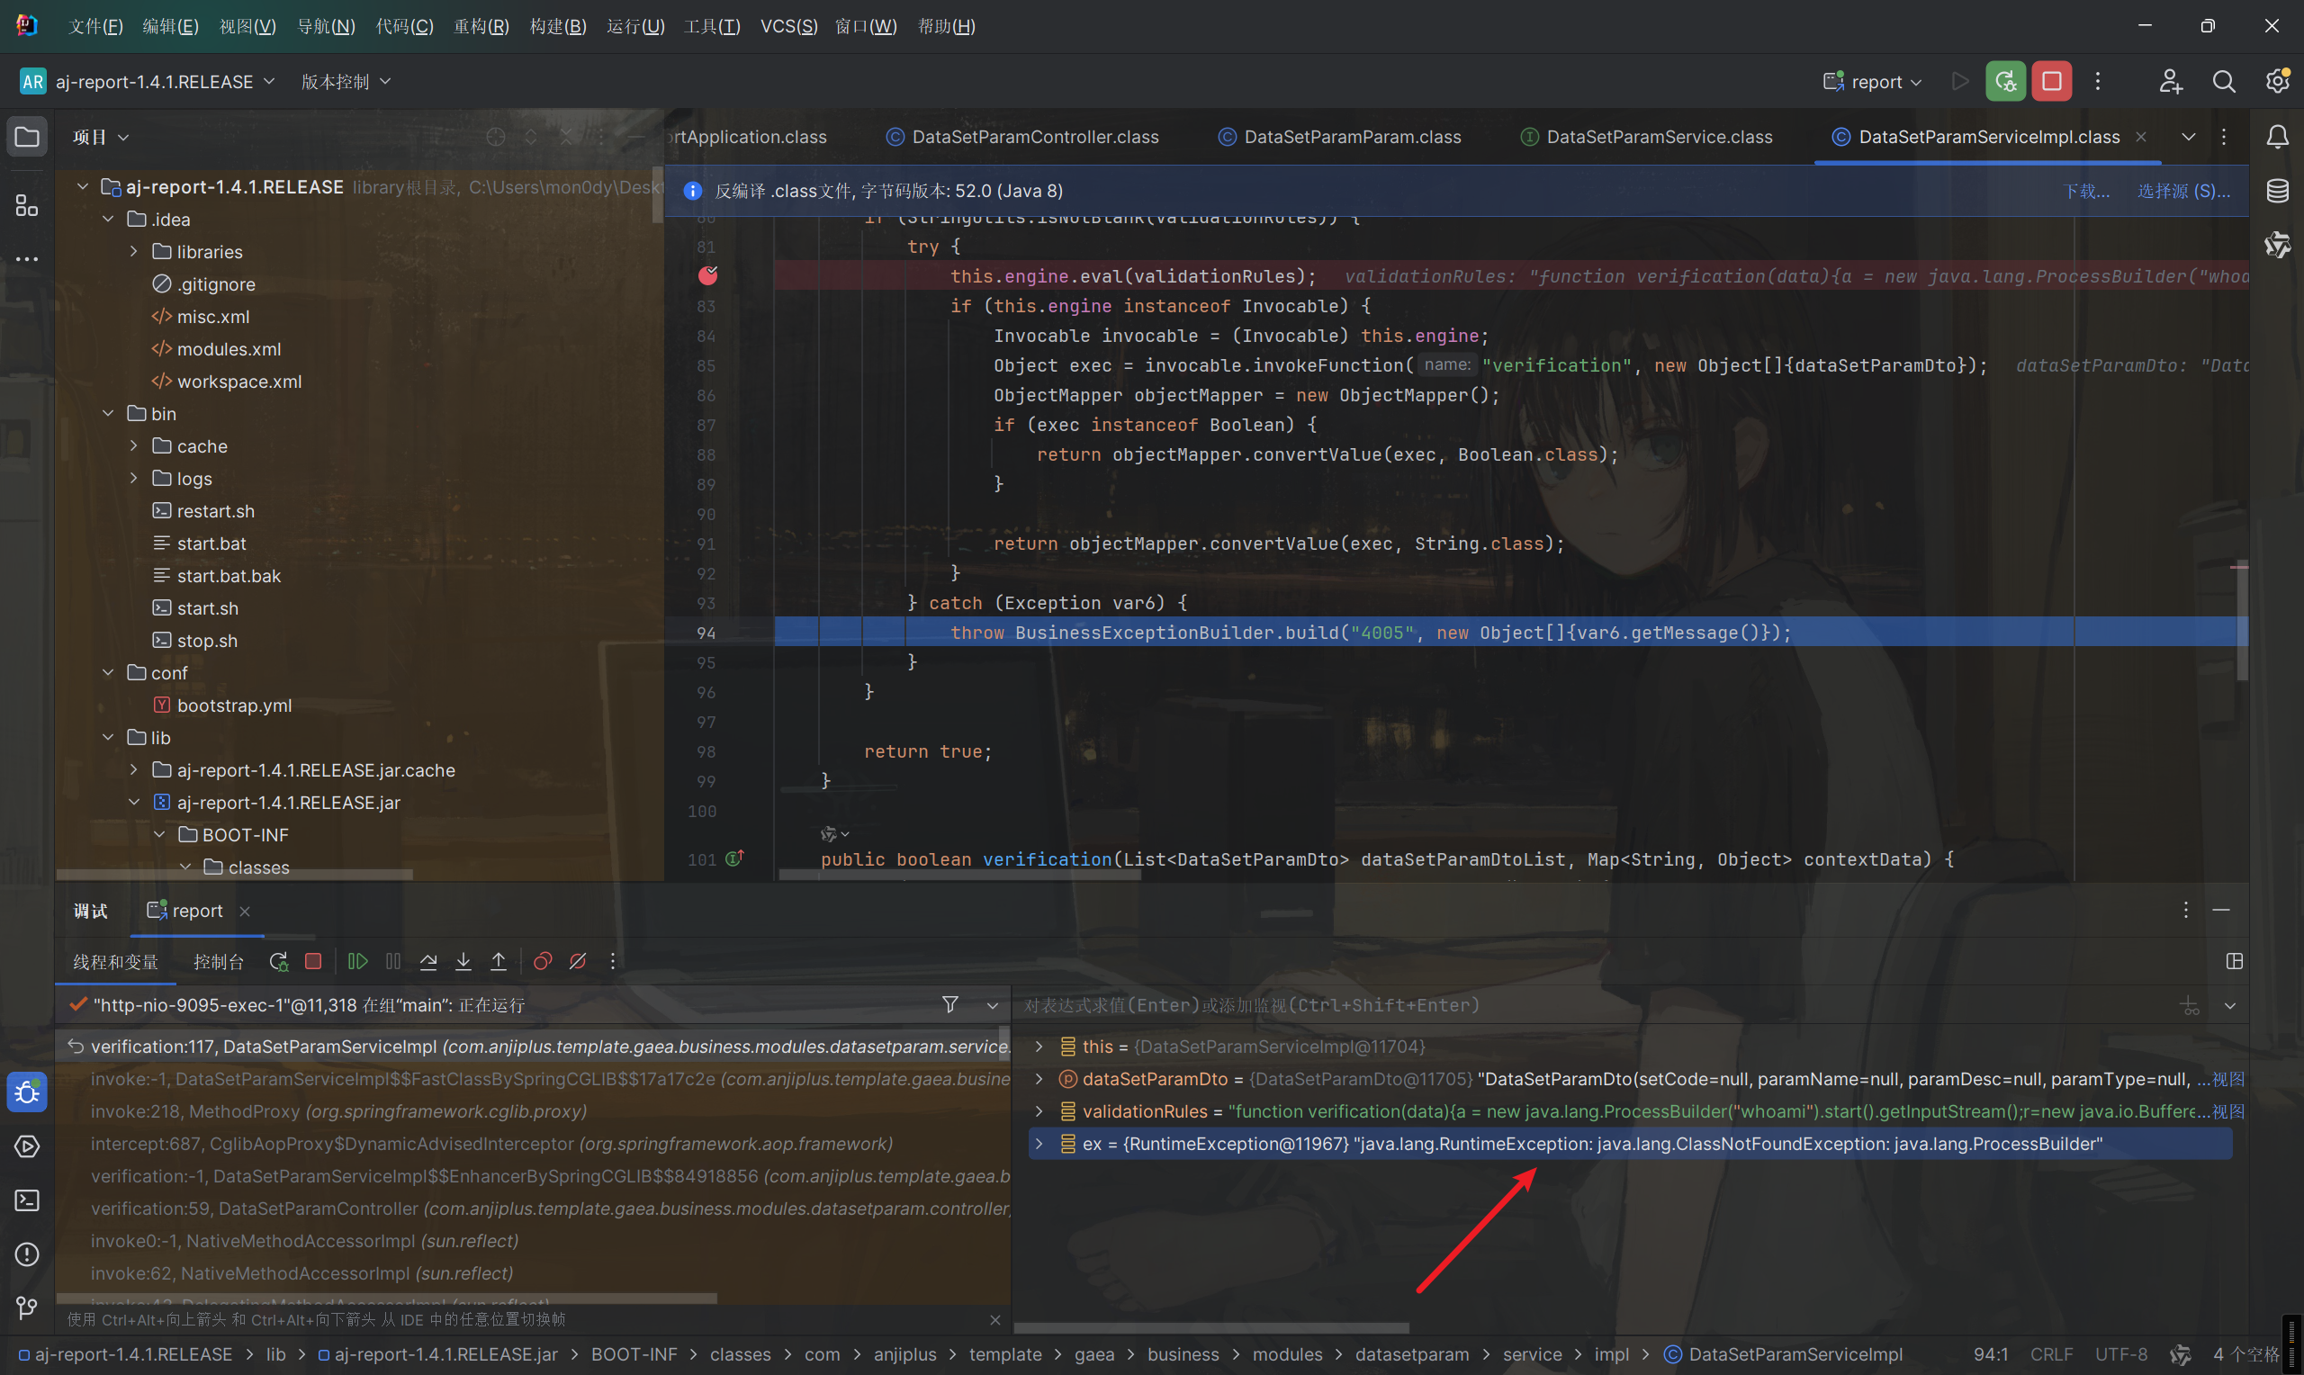Open IDE settings gear icon
The image size is (2304, 1375).
2277,82
